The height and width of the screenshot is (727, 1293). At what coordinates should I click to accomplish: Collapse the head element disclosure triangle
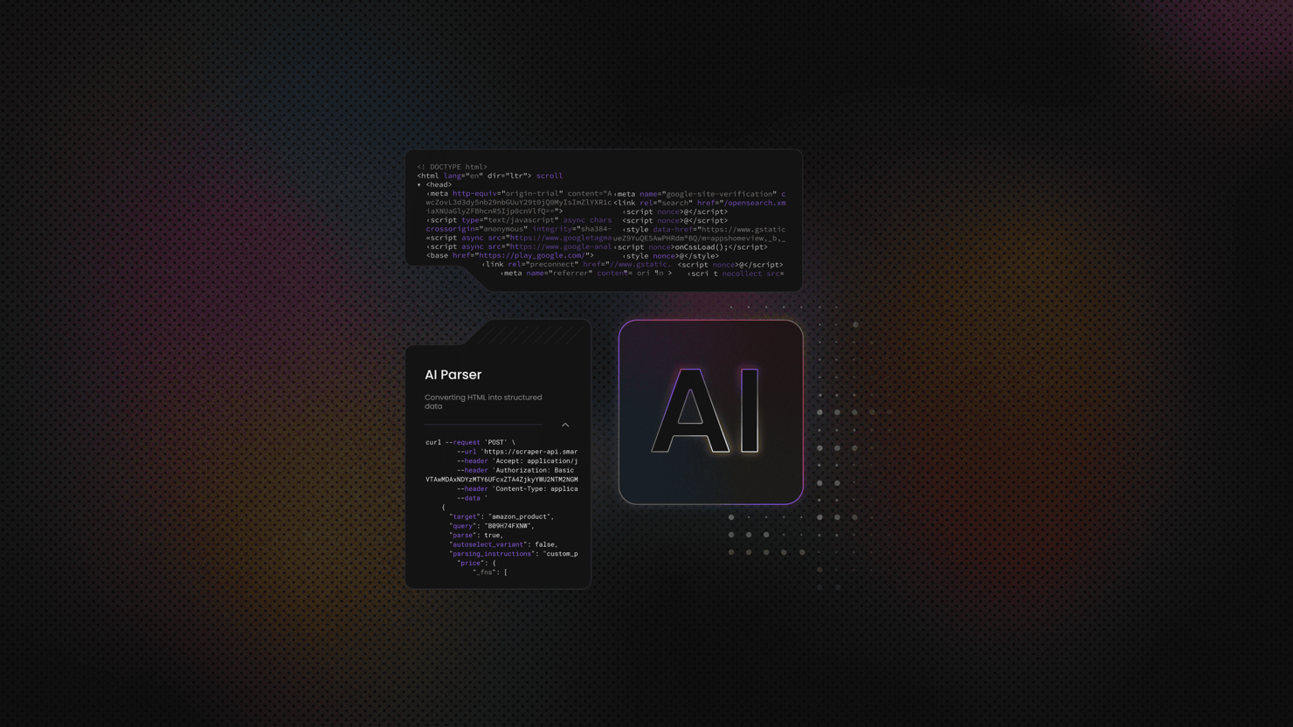coord(419,185)
